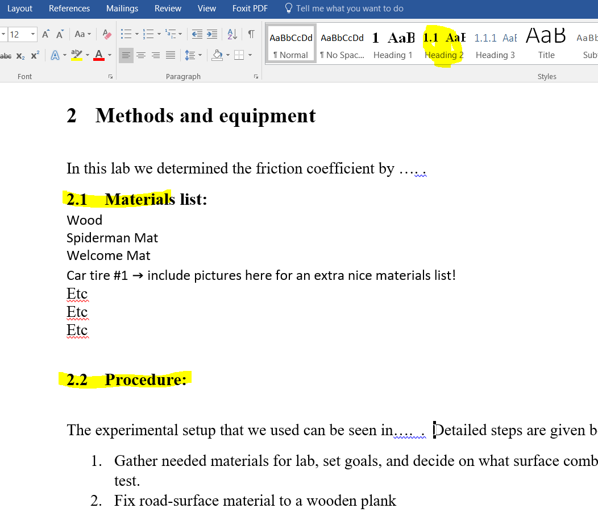The width and height of the screenshot is (598, 512).
Task: Switch to the Review tab
Action: (168, 9)
